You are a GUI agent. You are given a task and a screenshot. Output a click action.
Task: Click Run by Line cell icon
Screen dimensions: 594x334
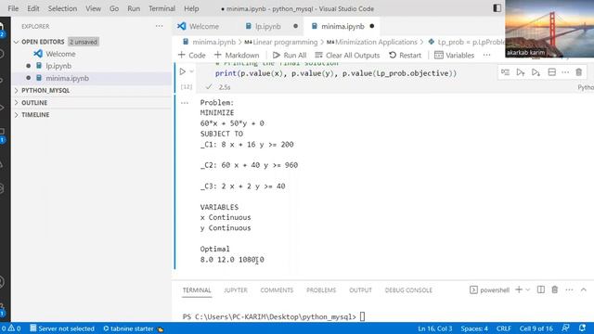tap(505, 72)
